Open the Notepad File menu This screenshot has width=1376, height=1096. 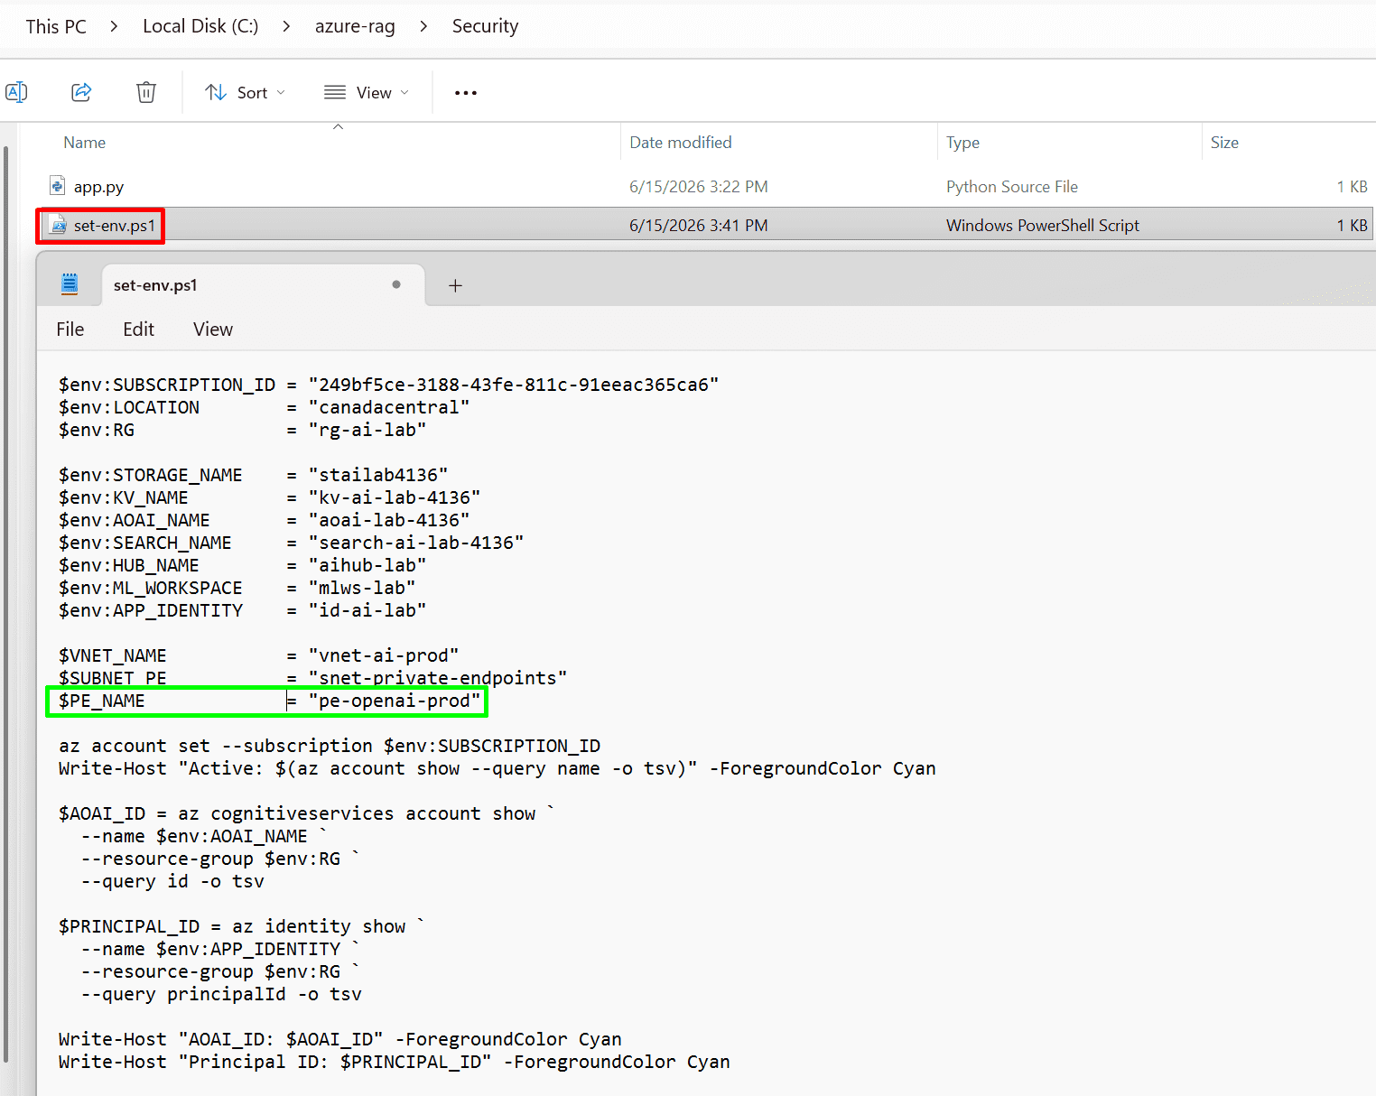(70, 330)
